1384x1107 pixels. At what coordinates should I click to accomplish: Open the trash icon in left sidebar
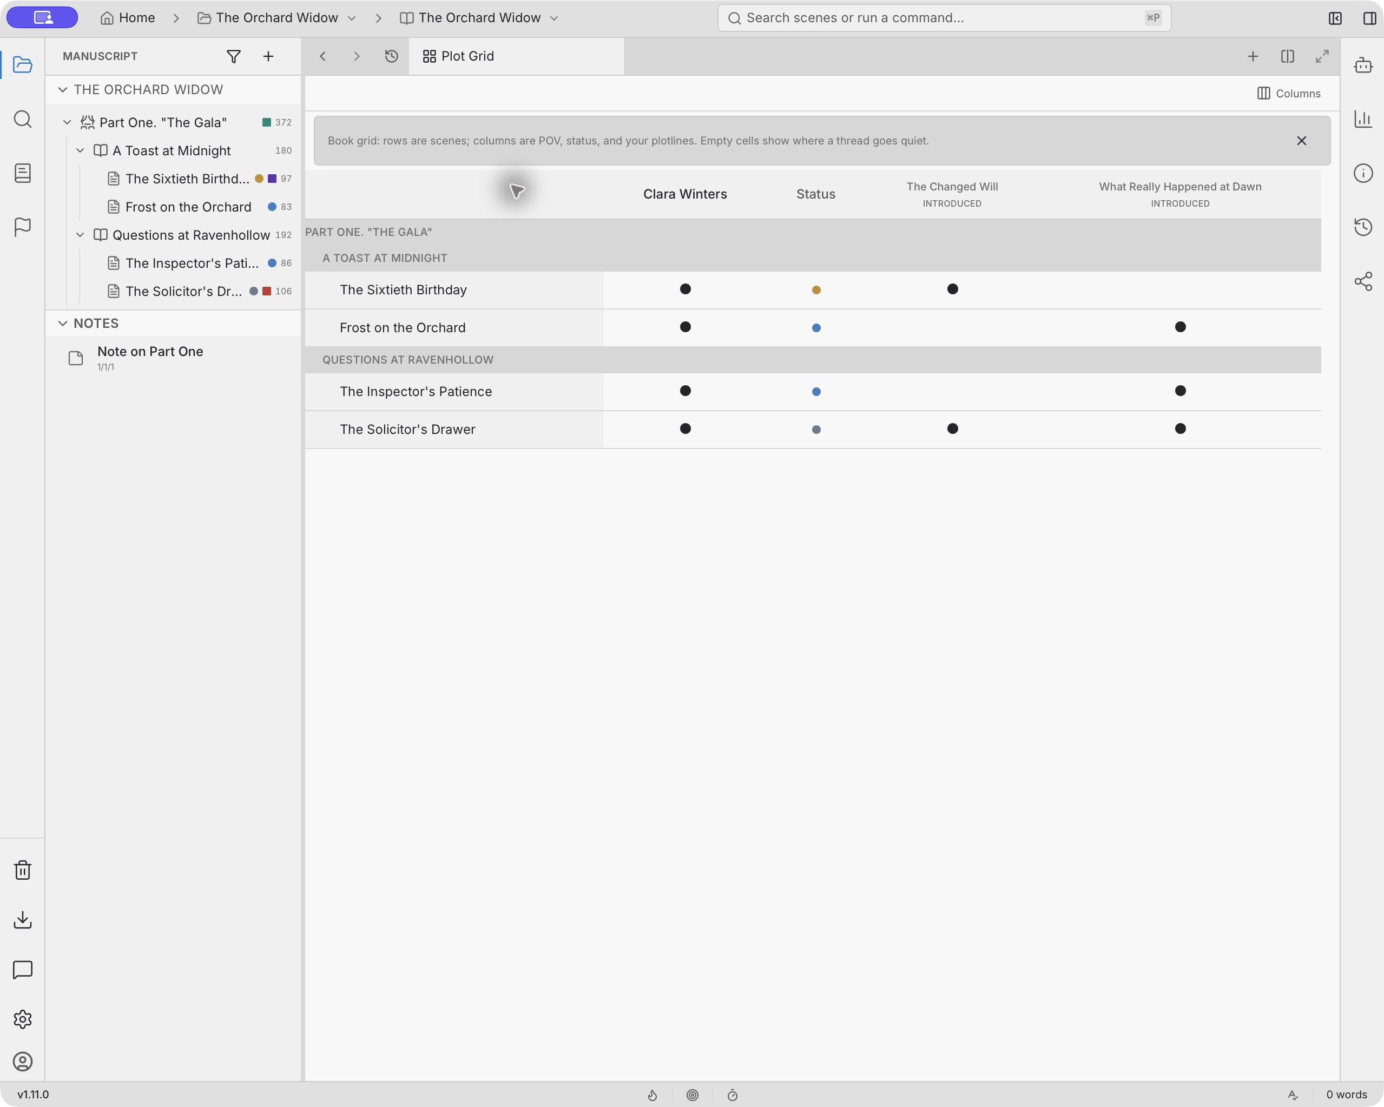(23, 870)
